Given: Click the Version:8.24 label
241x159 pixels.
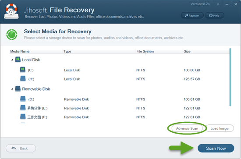Looking at the screenshot, I should click(200, 4).
